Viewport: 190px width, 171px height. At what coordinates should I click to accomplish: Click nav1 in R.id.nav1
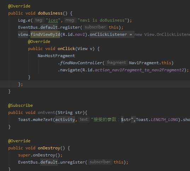[x=80, y=34]
